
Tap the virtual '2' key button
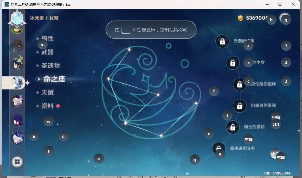coord(286,62)
